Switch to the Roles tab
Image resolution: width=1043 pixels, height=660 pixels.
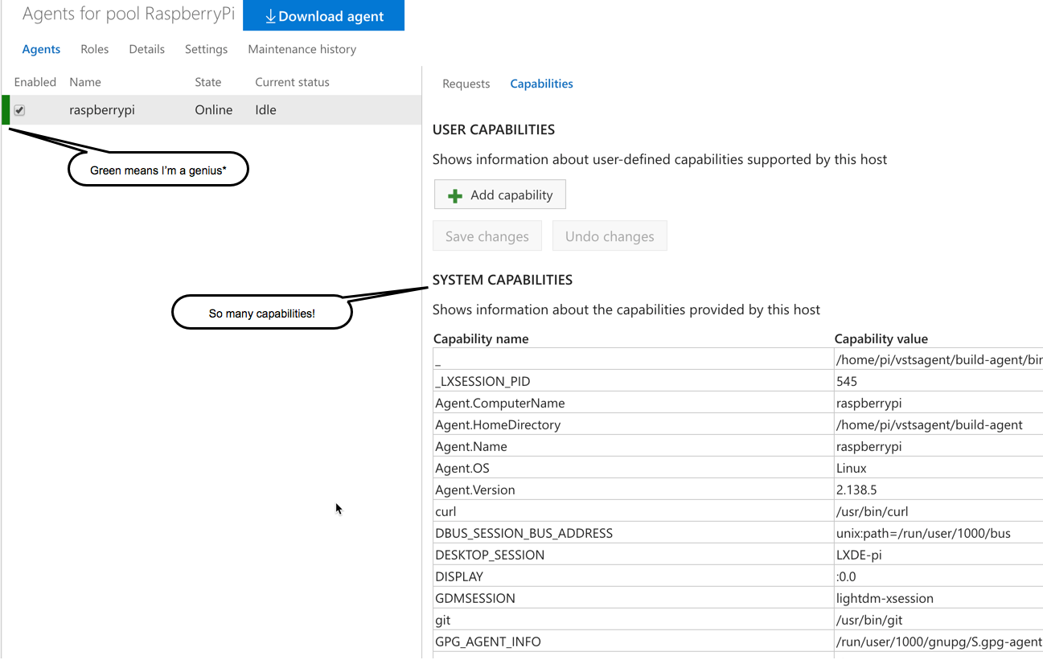(94, 49)
